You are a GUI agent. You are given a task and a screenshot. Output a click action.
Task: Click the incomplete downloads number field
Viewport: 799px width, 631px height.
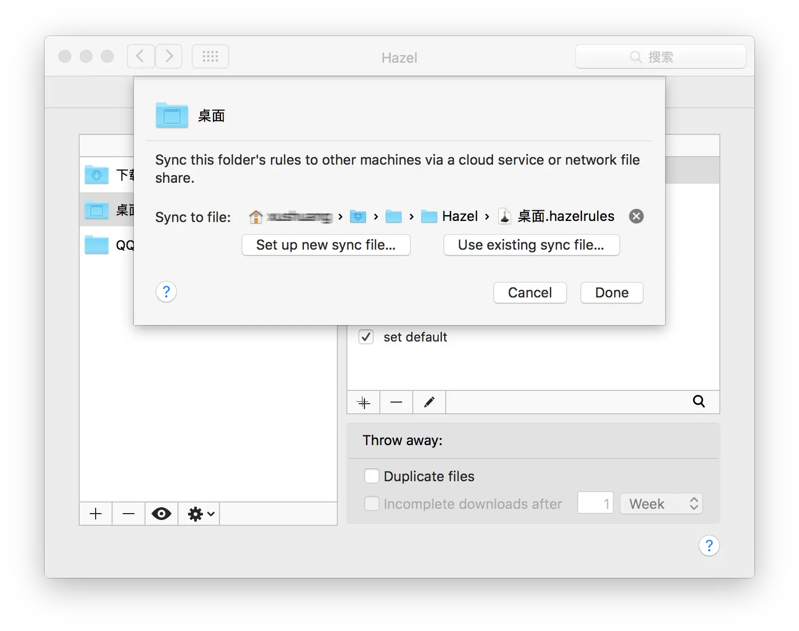[x=596, y=503]
